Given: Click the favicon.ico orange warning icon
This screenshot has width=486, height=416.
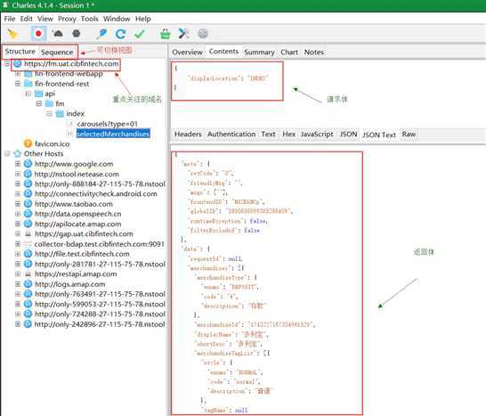Looking at the screenshot, I should (x=28, y=143).
